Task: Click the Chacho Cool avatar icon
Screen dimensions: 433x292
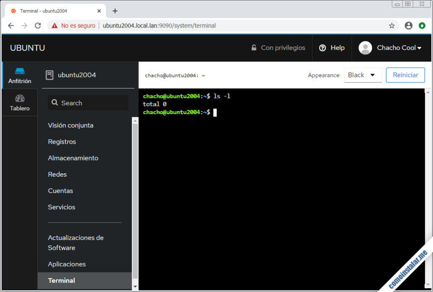Action: [364, 48]
